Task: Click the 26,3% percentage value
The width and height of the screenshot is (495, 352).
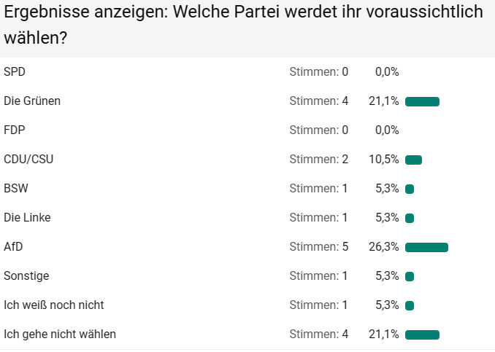Action: coord(383,246)
